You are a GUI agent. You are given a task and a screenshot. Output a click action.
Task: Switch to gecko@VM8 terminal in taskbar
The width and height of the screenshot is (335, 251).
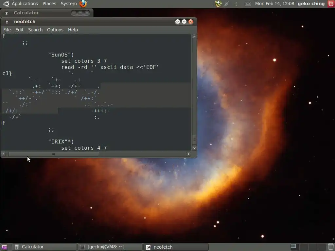(x=110, y=247)
